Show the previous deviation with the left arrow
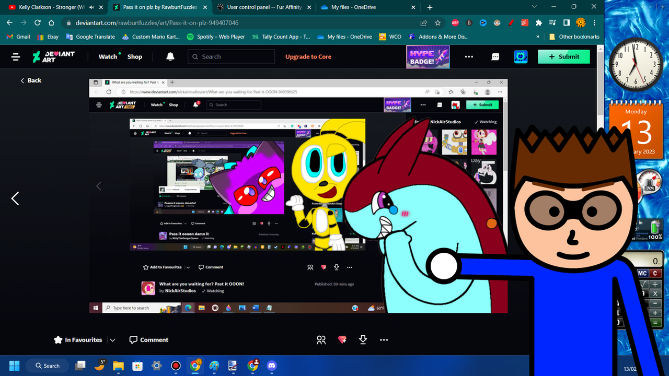 pyautogui.click(x=15, y=198)
